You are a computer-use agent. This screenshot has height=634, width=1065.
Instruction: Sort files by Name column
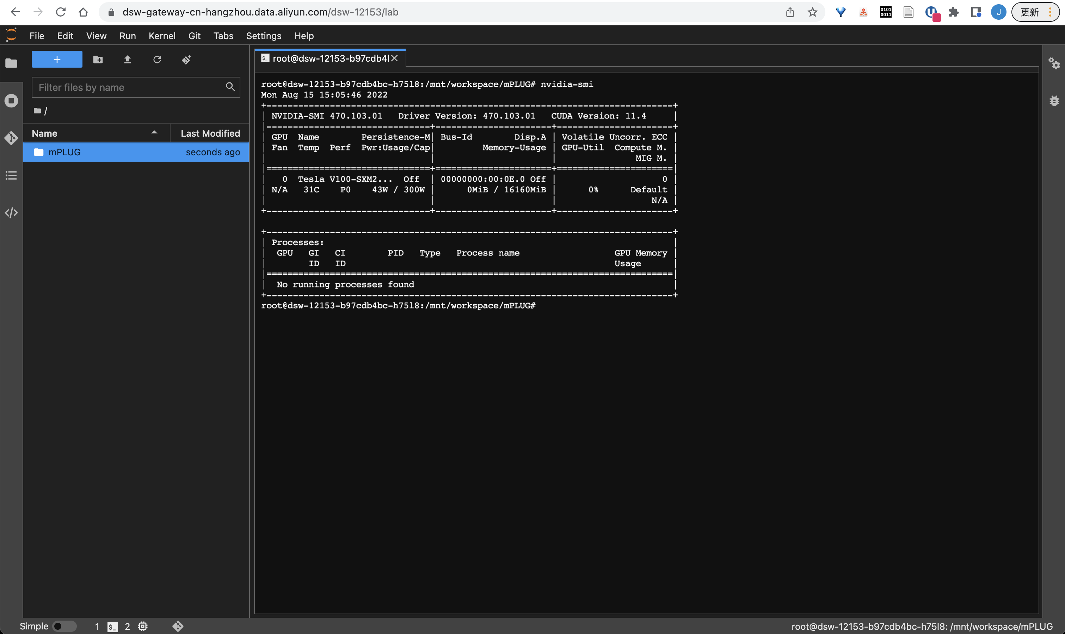pyautogui.click(x=97, y=133)
